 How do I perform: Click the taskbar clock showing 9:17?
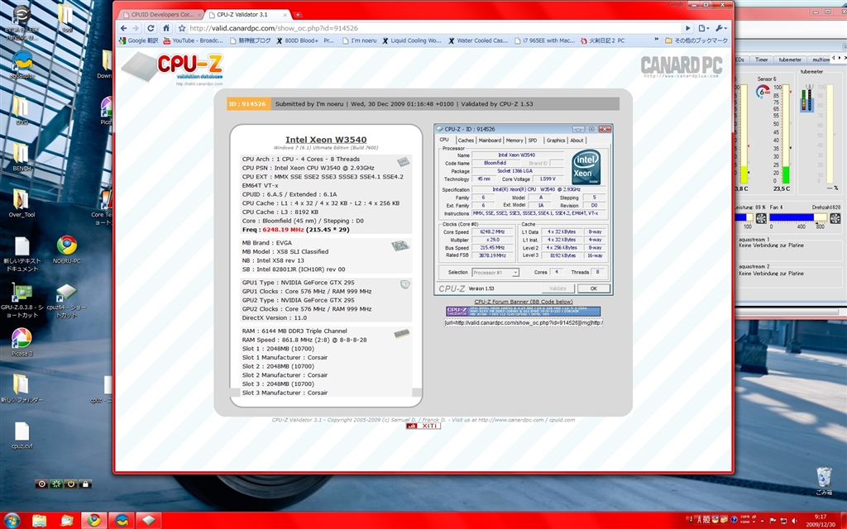pyautogui.click(x=821, y=521)
